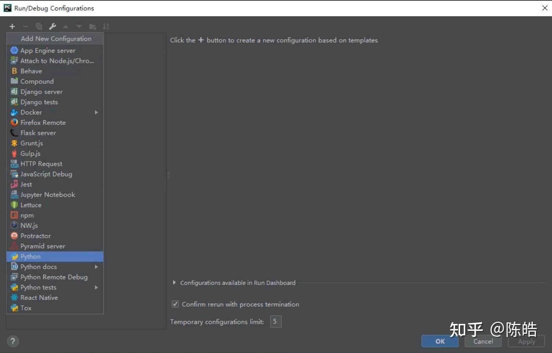The width and height of the screenshot is (552, 353).
Task: Select the Flask server icon
Action: 14,133
